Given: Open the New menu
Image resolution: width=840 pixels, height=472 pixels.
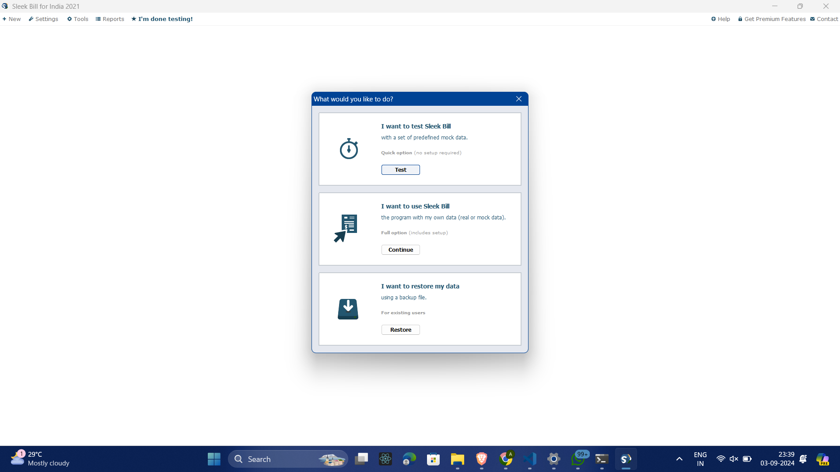Looking at the screenshot, I should point(12,19).
